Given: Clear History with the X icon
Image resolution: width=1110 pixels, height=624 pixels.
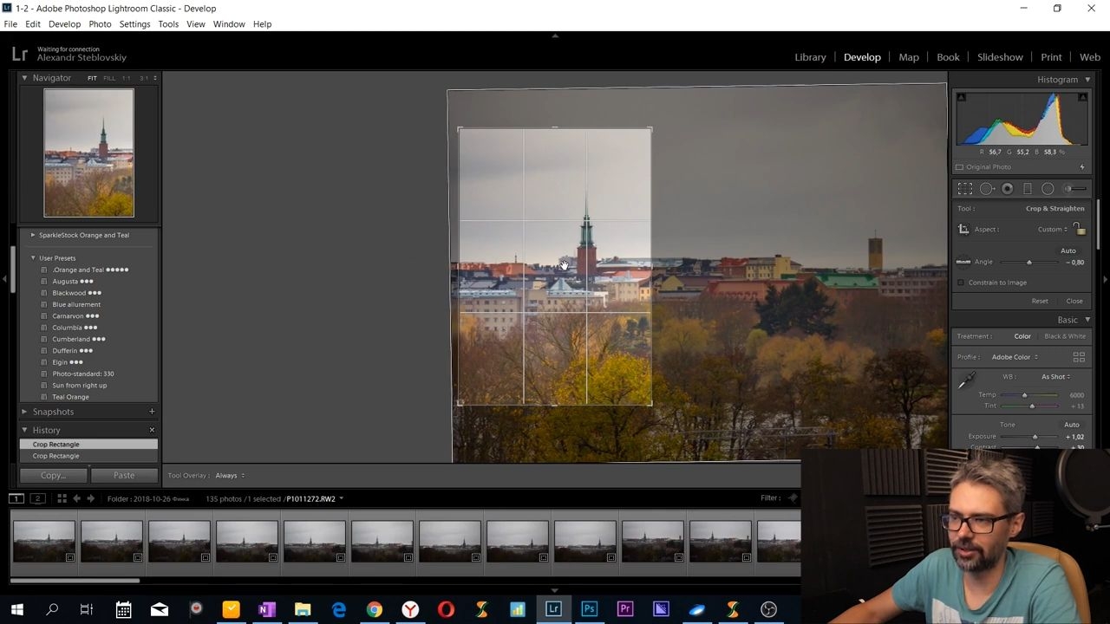Looking at the screenshot, I should pyautogui.click(x=152, y=430).
